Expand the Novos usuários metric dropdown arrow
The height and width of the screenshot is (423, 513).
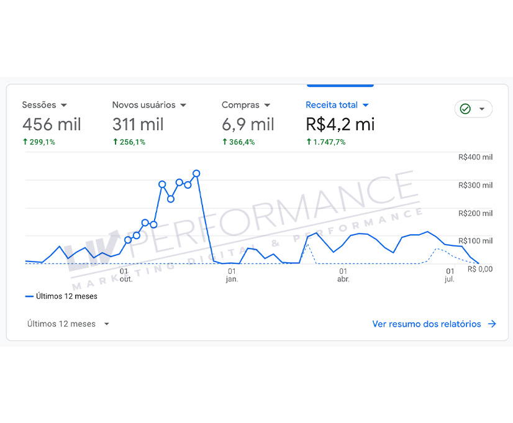coord(183,106)
